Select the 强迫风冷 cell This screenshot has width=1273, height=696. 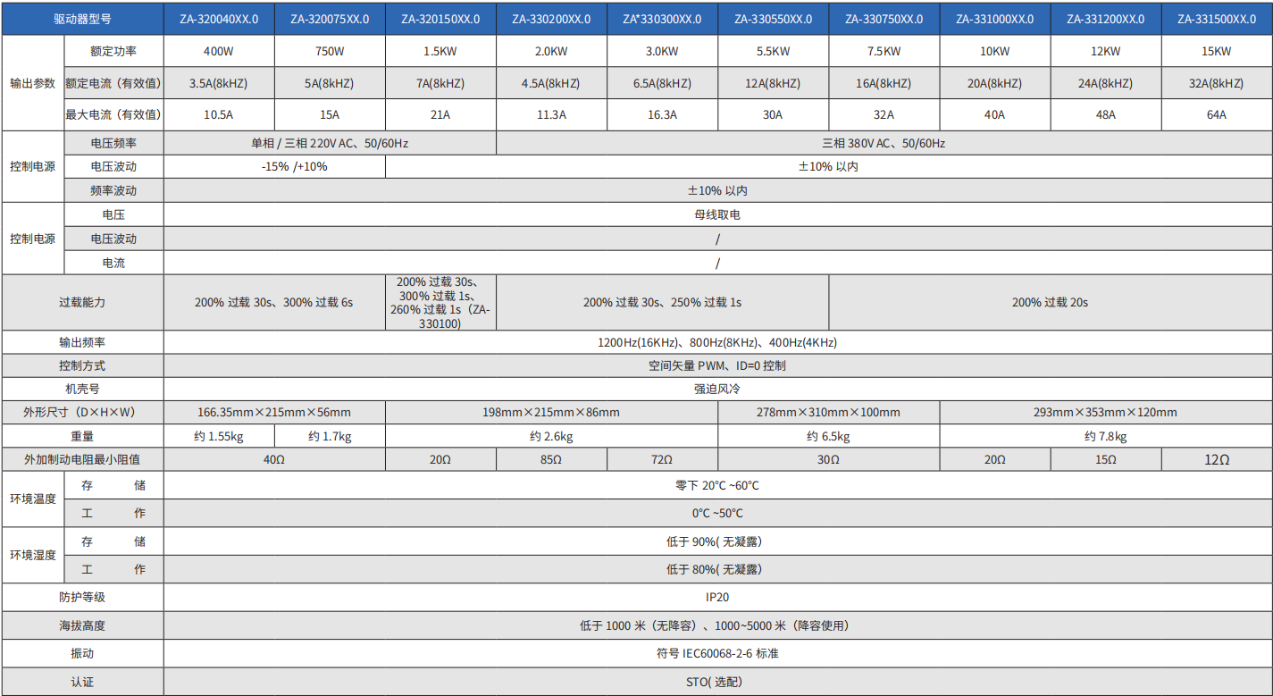[717, 389]
